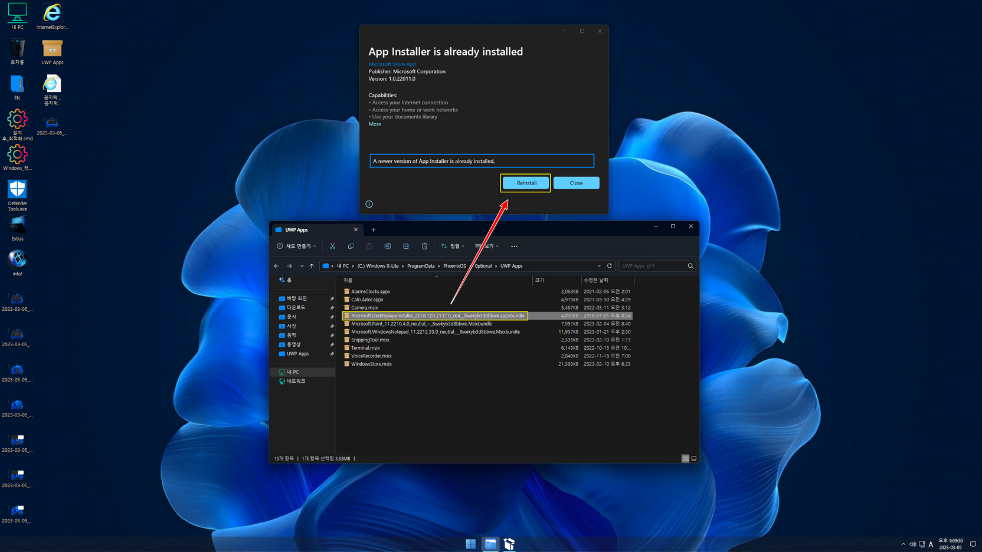Click the PhoenixOS breadcrumb
The width and height of the screenshot is (982, 552).
click(454, 266)
